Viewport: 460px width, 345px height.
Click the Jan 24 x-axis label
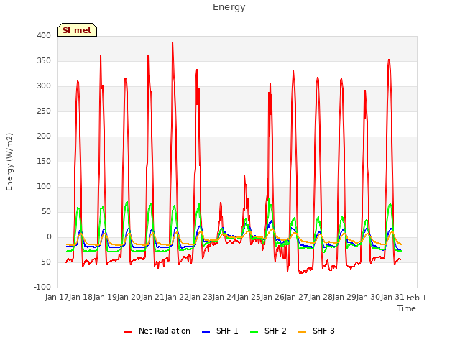[225, 298]
